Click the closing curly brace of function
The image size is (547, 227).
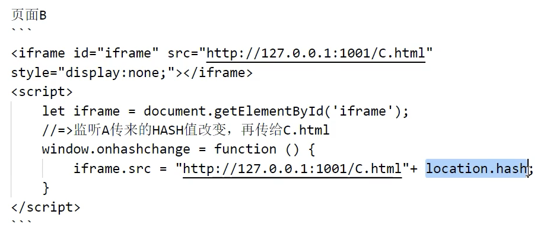[x=46, y=188]
